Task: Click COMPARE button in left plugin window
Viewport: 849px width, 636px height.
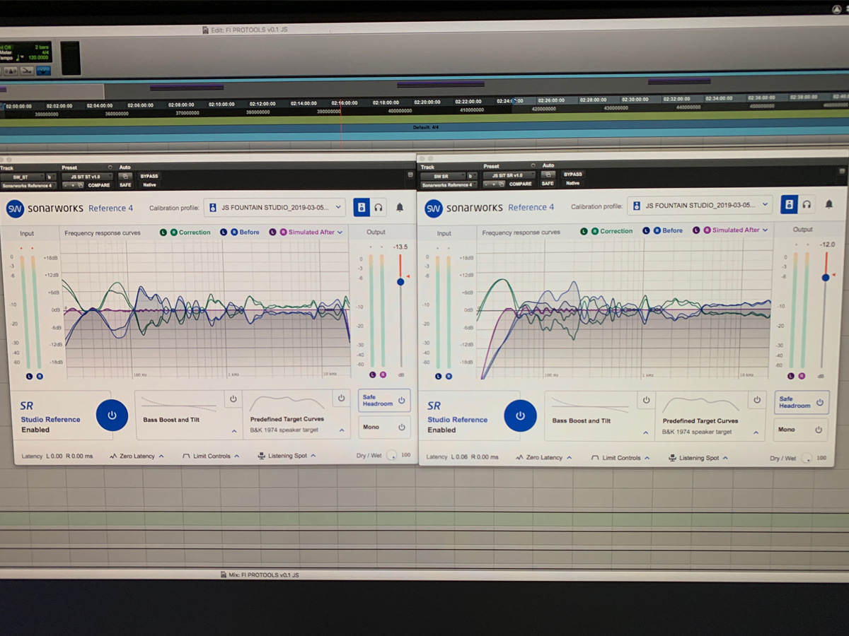Action: (x=99, y=185)
